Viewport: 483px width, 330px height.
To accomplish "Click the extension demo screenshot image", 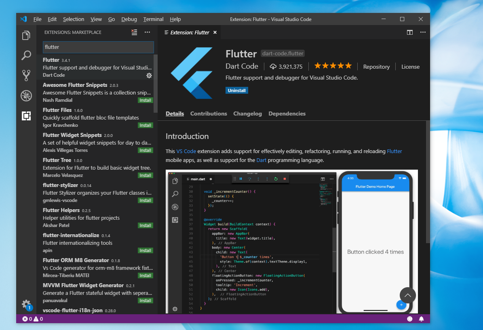I will (x=292, y=242).
